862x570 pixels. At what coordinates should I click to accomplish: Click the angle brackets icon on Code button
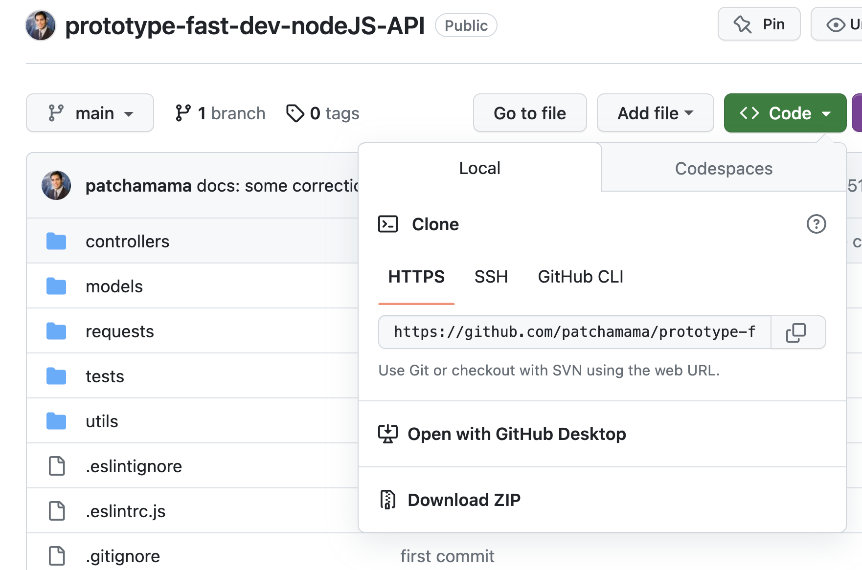749,113
